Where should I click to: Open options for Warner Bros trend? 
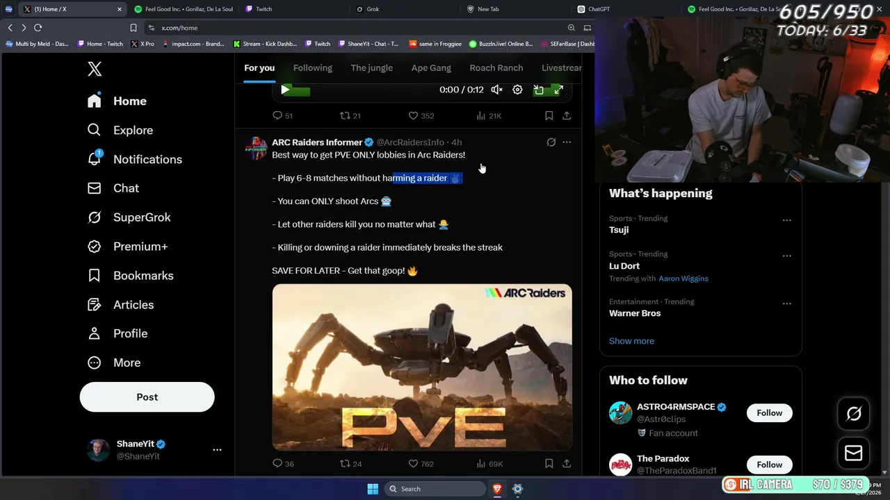786,303
